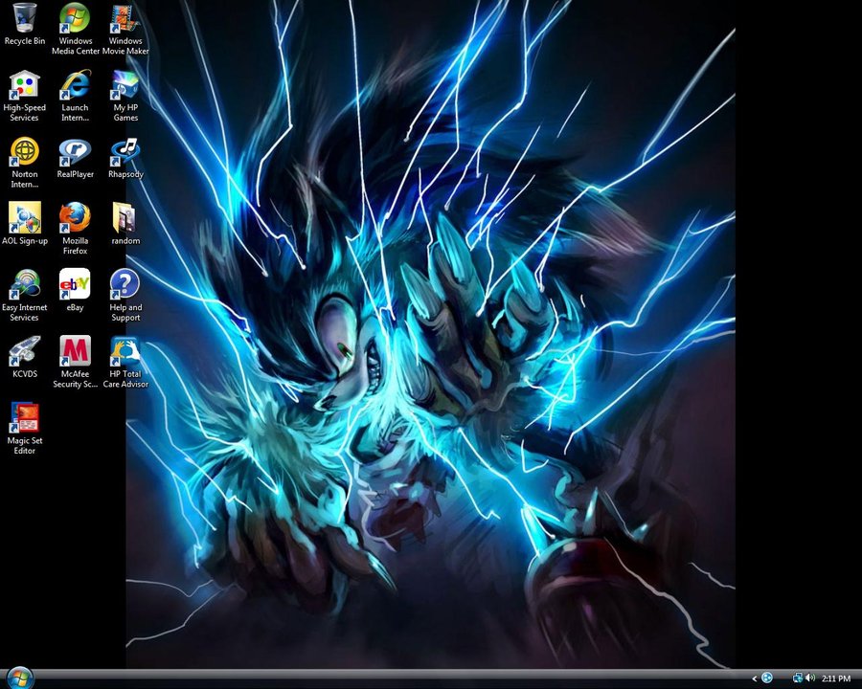Click the round blue tray icon
Screen dimensions: 862x689
767,678
